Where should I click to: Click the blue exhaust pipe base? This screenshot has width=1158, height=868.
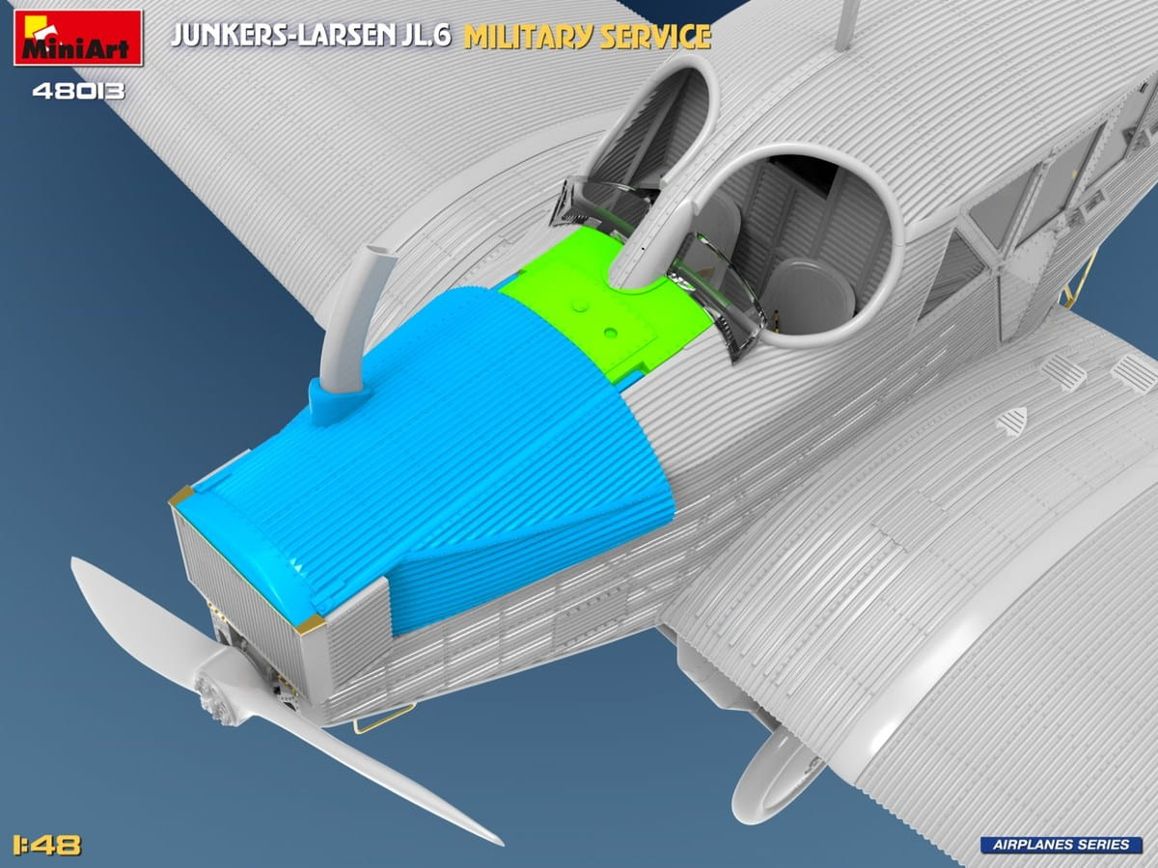[335, 398]
